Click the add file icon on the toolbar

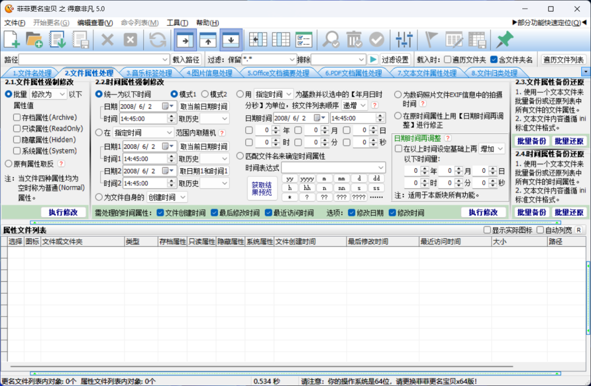click(x=12, y=40)
